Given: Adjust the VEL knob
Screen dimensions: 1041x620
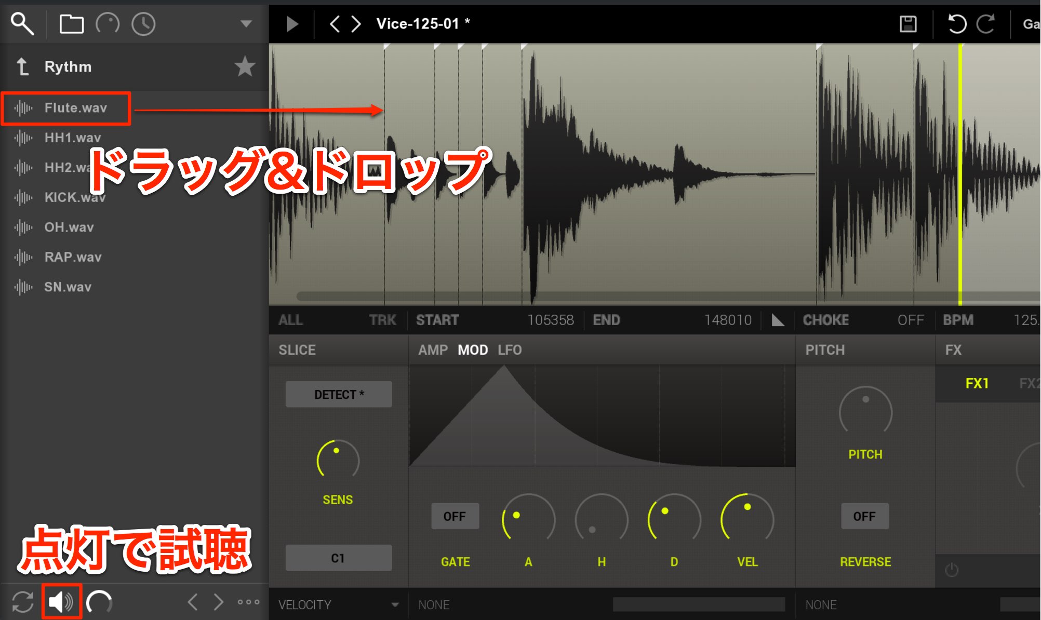Looking at the screenshot, I should tap(748, 519).
